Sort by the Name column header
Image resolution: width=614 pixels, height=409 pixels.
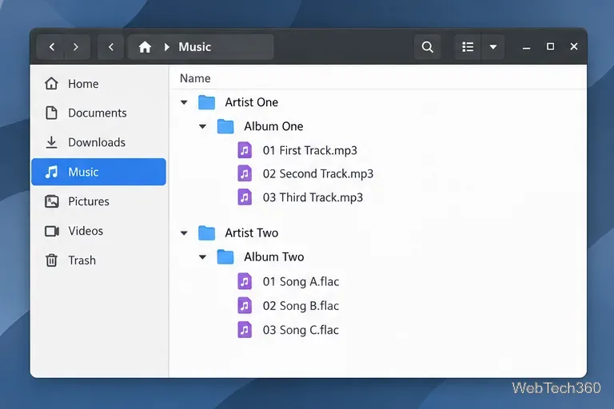195,78
